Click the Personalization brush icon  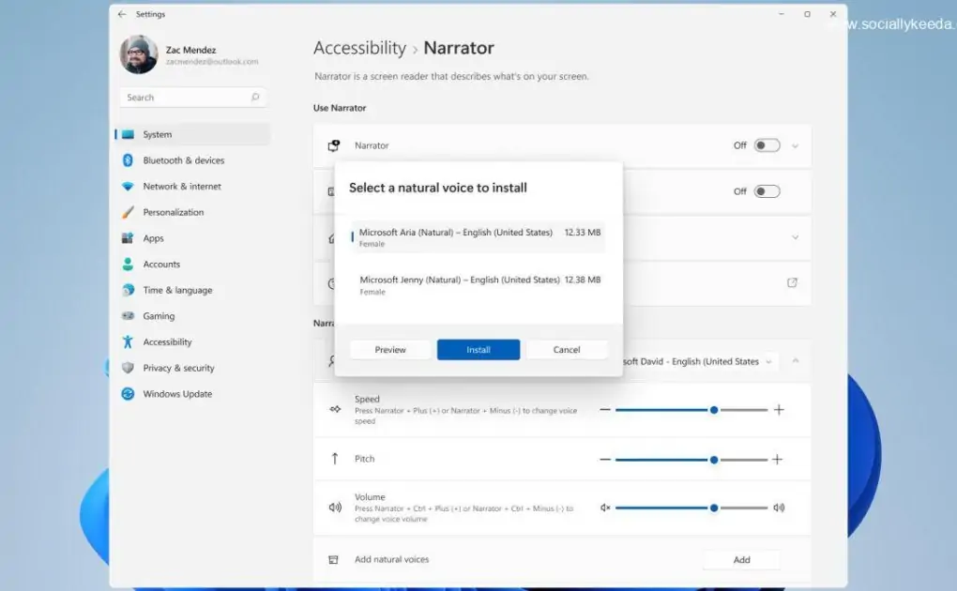128,212
